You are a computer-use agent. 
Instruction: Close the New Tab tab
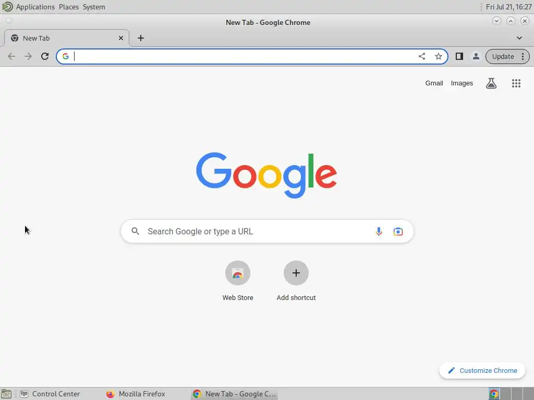121,38
